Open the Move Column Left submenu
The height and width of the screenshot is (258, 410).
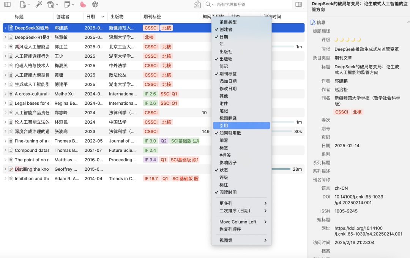coord(241,222)
